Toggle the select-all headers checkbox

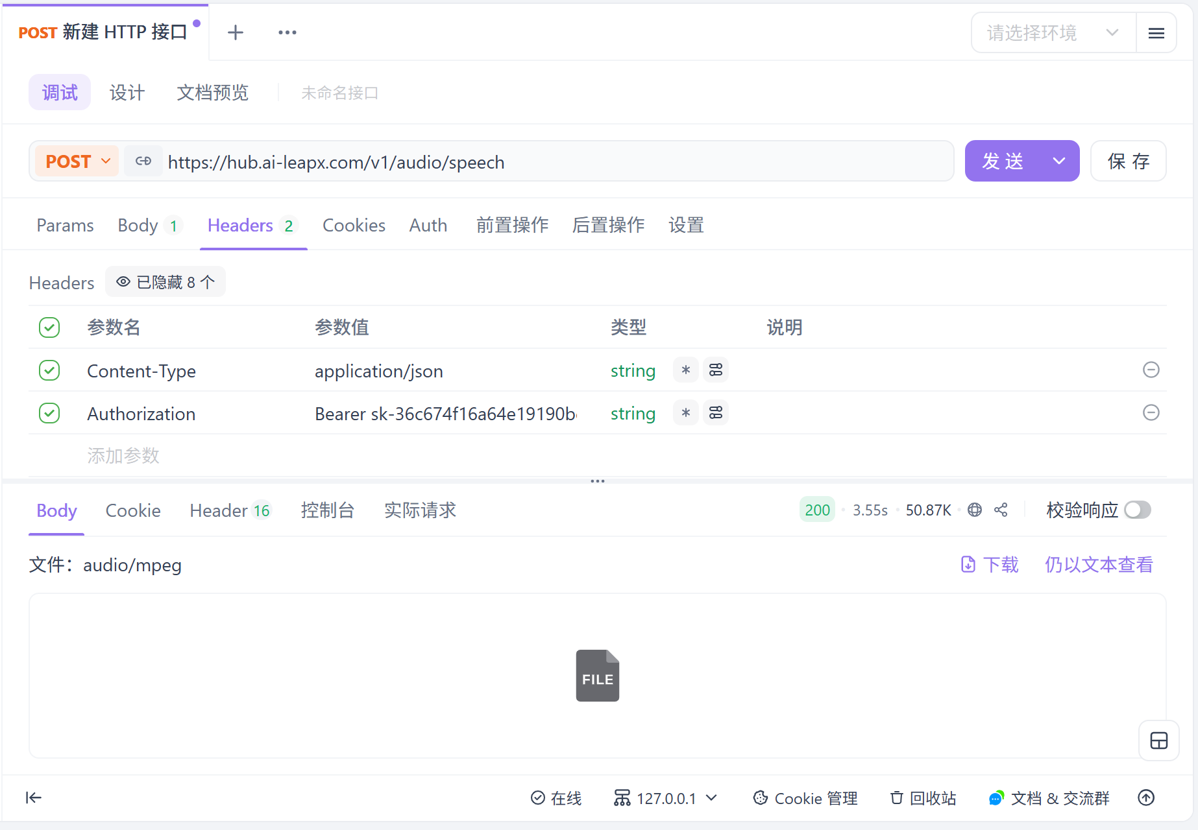[x=49, y=327]
